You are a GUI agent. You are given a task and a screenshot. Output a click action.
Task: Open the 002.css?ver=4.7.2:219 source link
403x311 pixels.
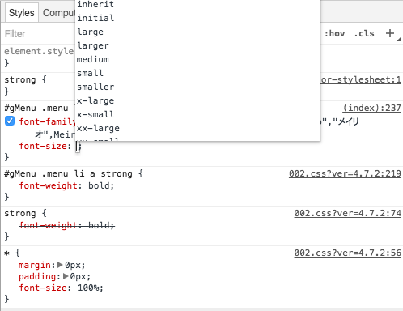click(x=345, y=173)
